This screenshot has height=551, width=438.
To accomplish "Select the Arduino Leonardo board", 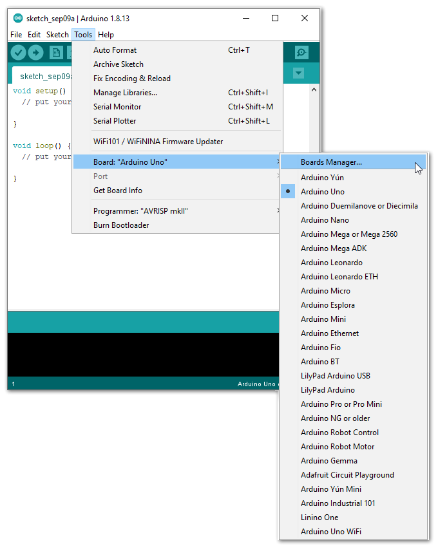I will pos(353,263).
